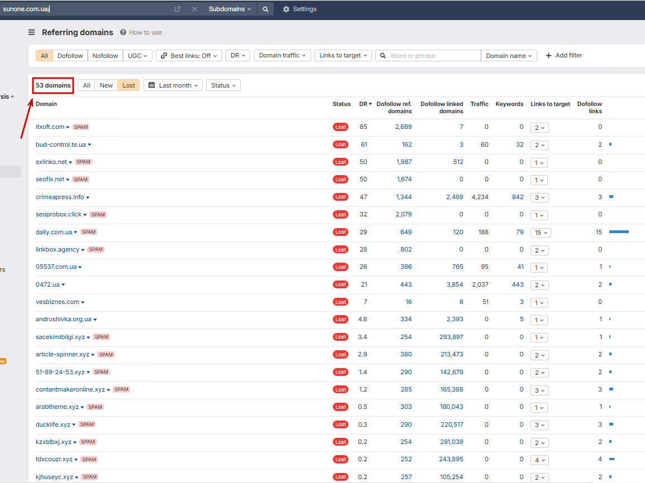The width and height of the screenshot is (645, 483).
Task: Open Domain traffic filter dropdown
Action: tap(282, 55)
